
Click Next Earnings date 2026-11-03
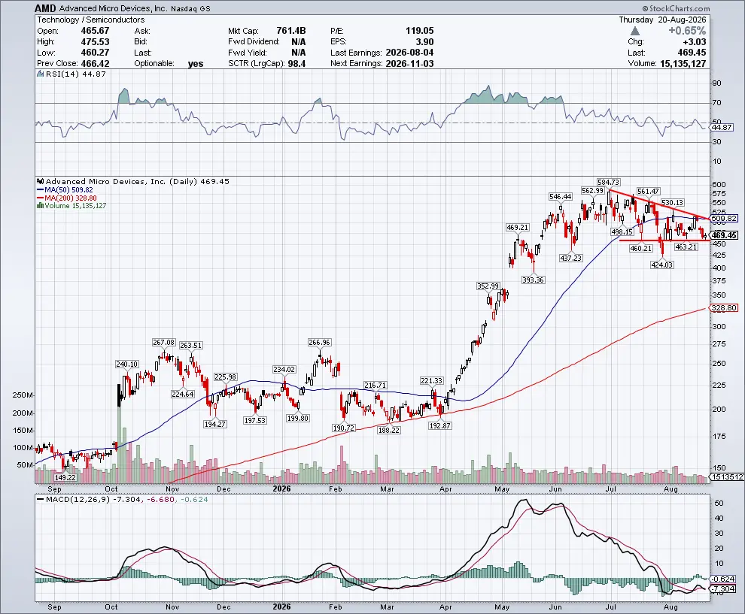tap(409, 63)
